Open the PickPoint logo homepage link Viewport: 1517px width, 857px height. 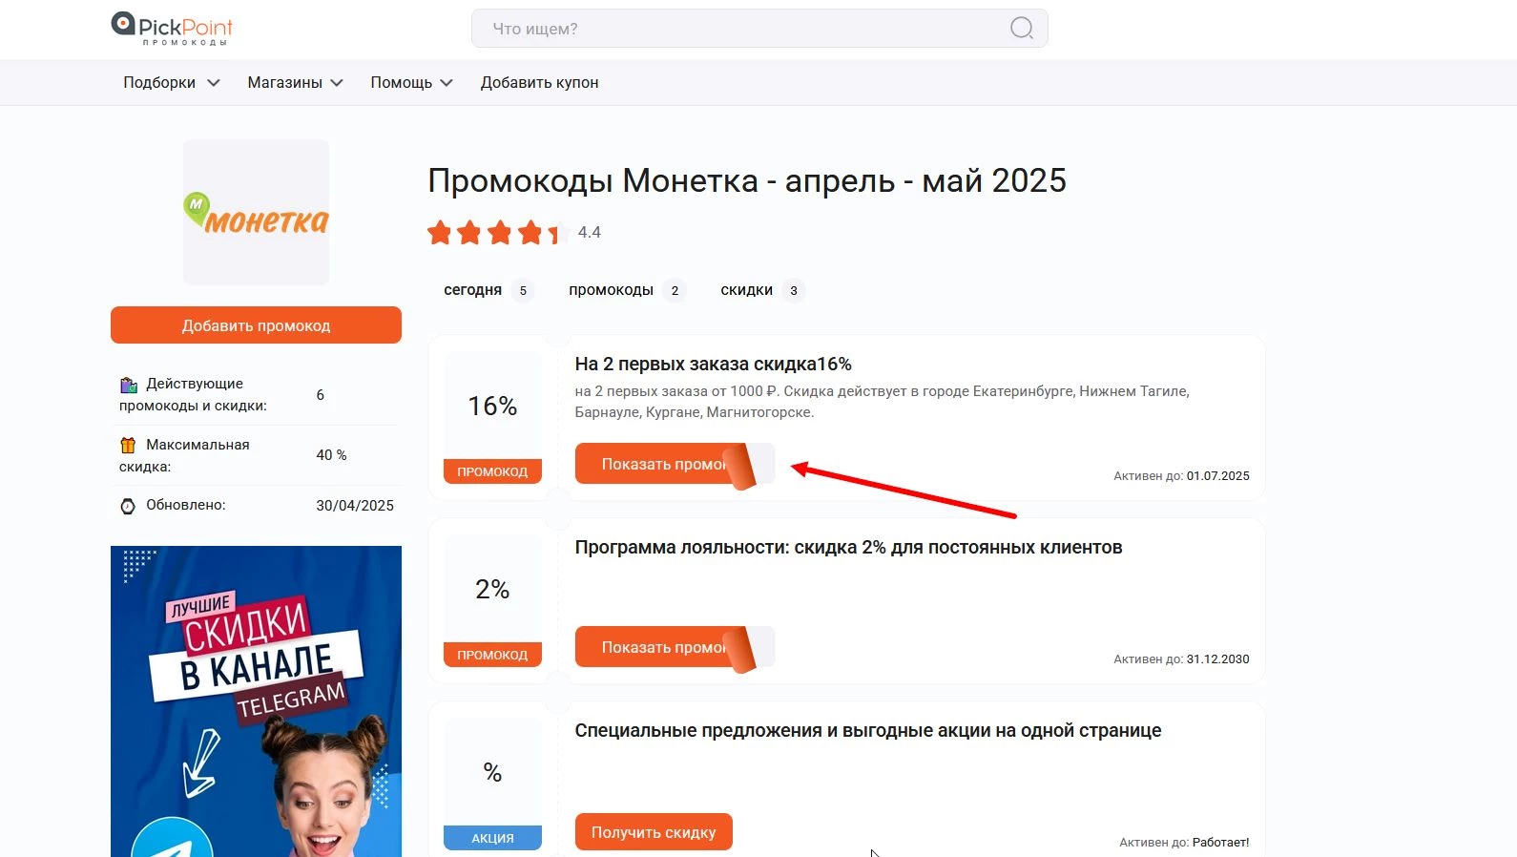click(x=172, y=29)
